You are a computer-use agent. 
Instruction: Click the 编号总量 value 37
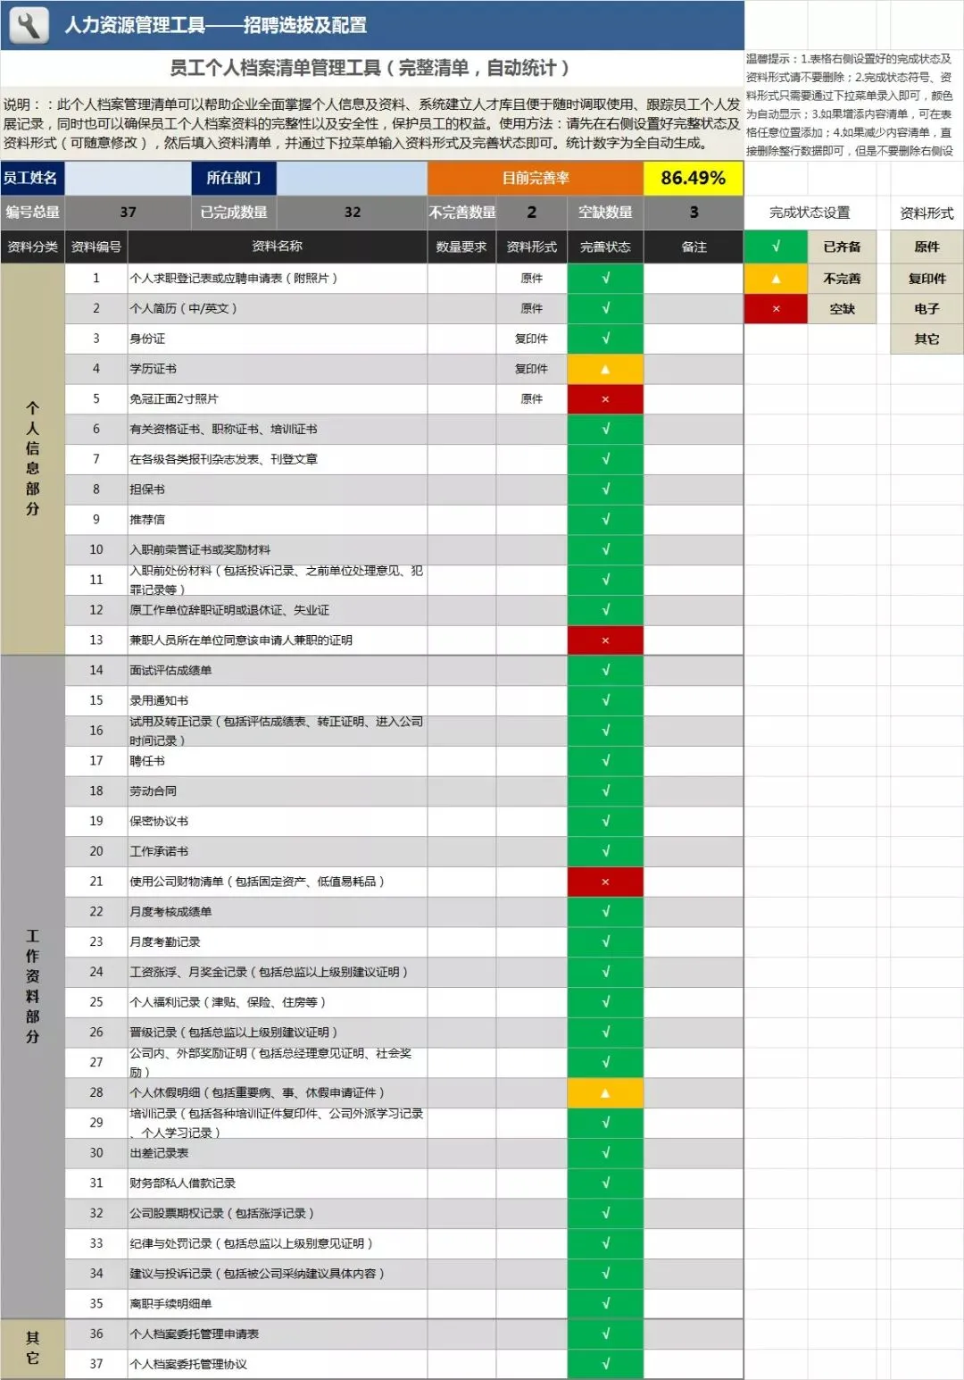click(x=129, y=213)
